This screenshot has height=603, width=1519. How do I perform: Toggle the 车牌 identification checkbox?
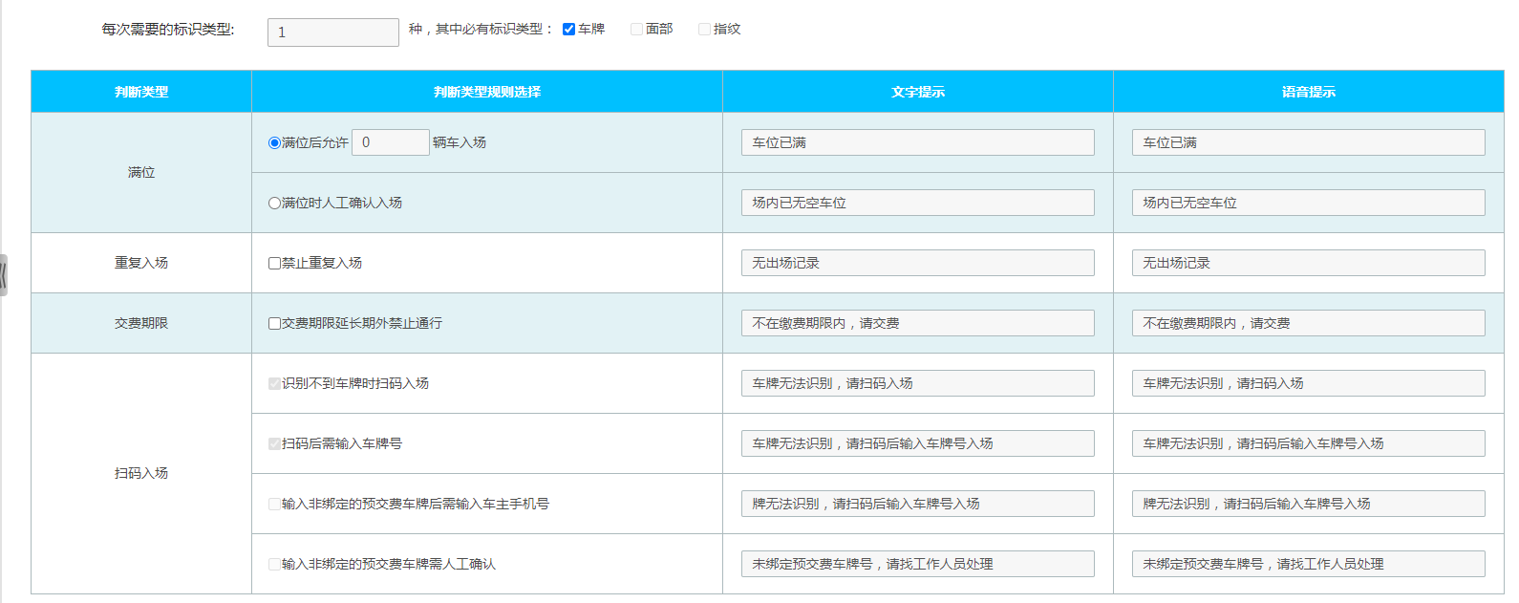tap(568, 30)
